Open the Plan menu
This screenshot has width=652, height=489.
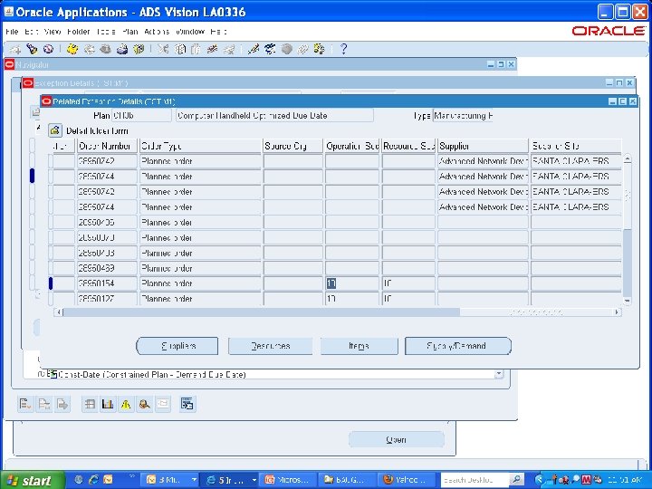click(x=130, y=32)
